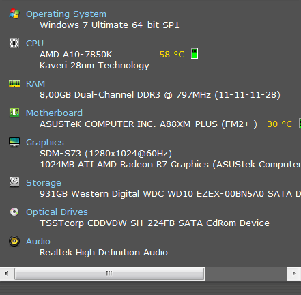Image resolution: width=301 pixels, height=295 pixels.
Task: Click the horizontal scrollbar left arrow
Action: (6, 273)
